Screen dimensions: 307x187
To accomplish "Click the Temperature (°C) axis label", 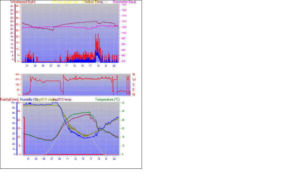I will (108, 99).
